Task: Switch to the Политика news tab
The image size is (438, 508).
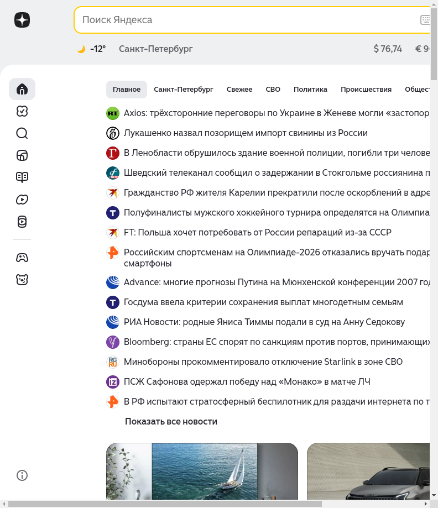Action: pyautogui.click(x=310, y=90)
